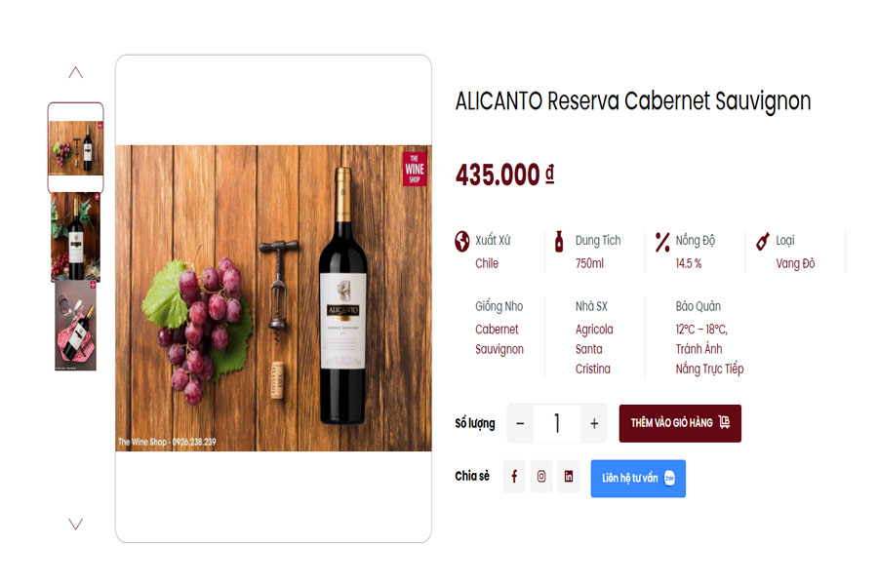The width and height of the screenshot is (878, 585).
Task: Increase quantity with the plus button
Action: pos(594,423)
